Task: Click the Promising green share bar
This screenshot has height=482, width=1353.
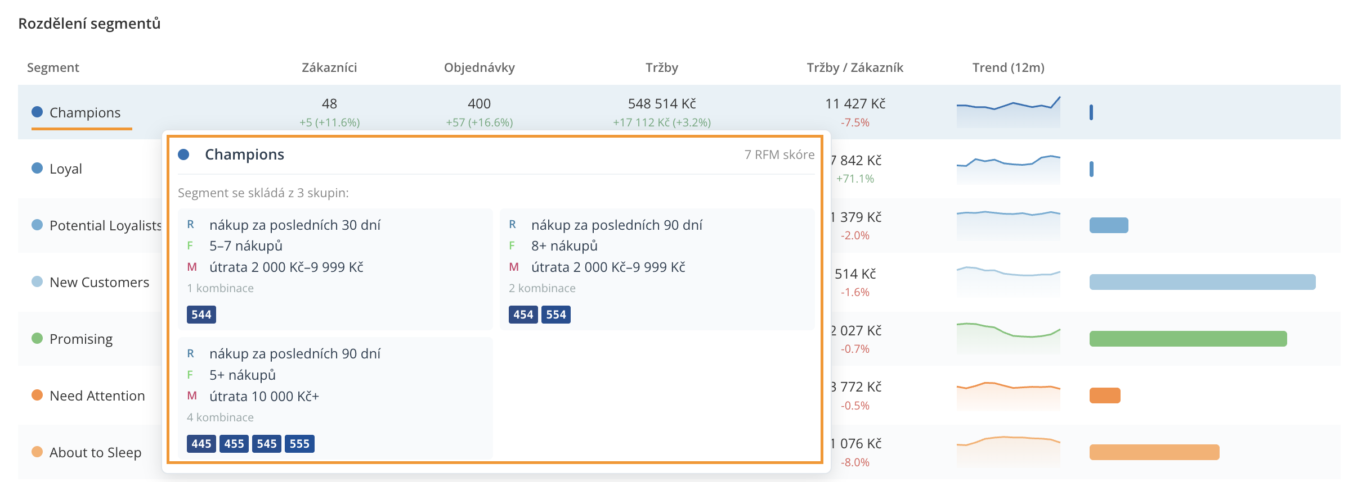Action: coord(1188,339)
